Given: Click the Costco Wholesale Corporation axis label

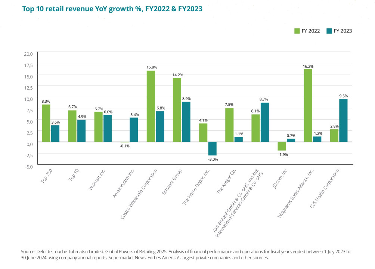Looking at the screenshot, I should 139,194.
